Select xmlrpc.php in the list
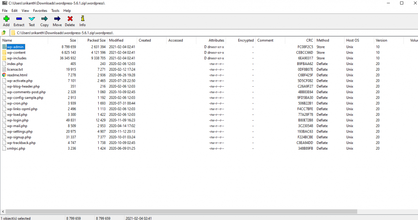The width and height of the screenshot is (418, 220). click(x=16, y=148)
